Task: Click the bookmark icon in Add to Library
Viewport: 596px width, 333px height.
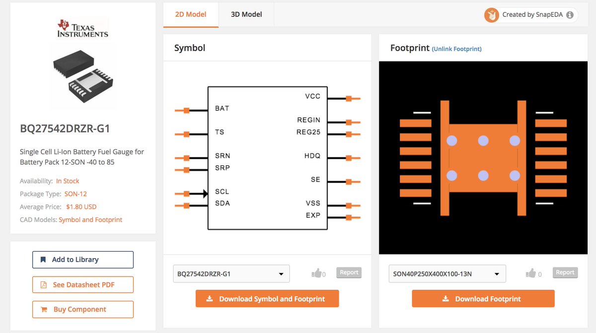Action: coord(43,260)
